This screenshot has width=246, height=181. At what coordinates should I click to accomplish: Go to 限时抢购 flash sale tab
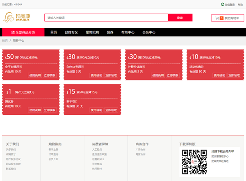point(92,32)
